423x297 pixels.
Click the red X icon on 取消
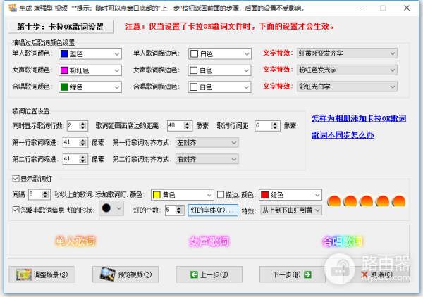364,274
